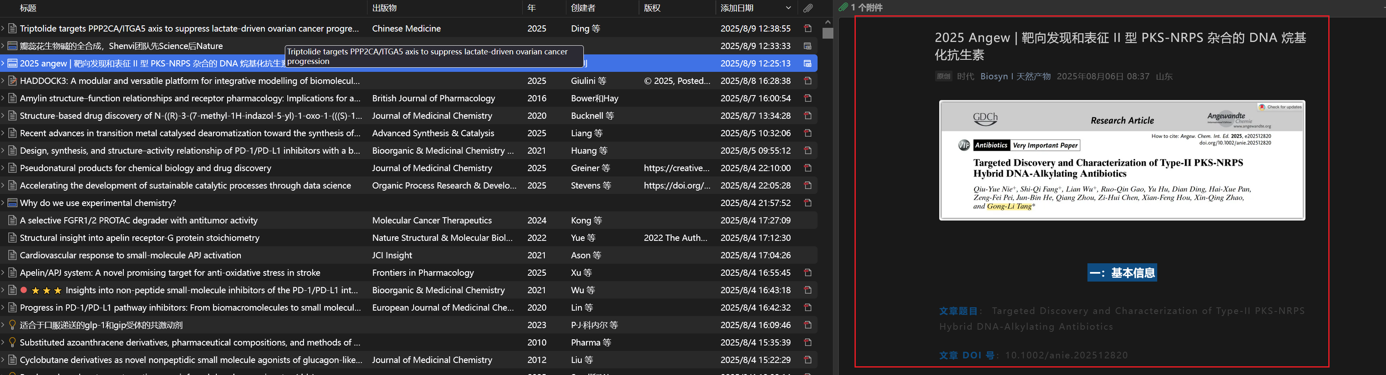This screenshot has height=375, width=1386.
Task: Click paperclip icon beside 1 个附件
Action: (x=843, y=7)
